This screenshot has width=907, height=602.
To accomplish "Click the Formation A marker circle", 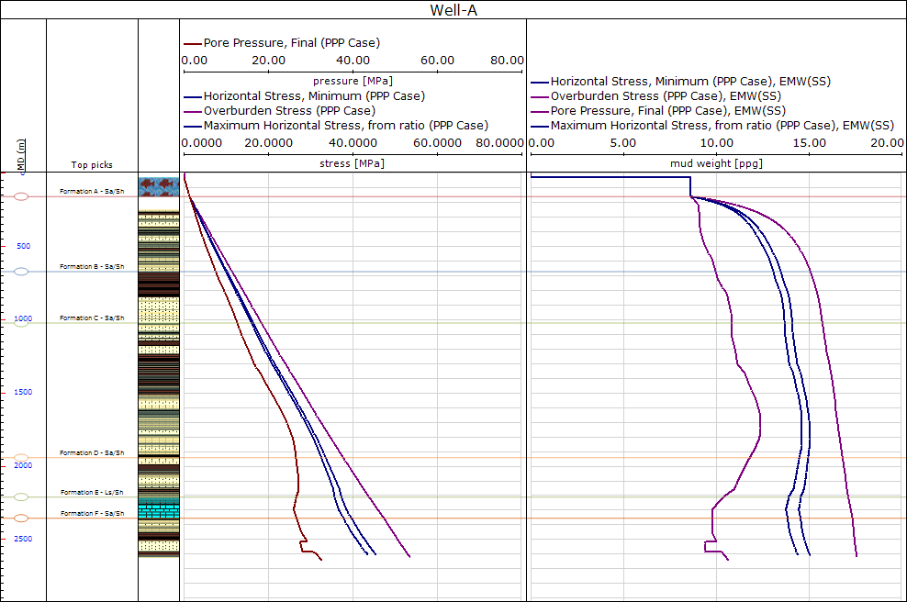I will click(22, 196).
